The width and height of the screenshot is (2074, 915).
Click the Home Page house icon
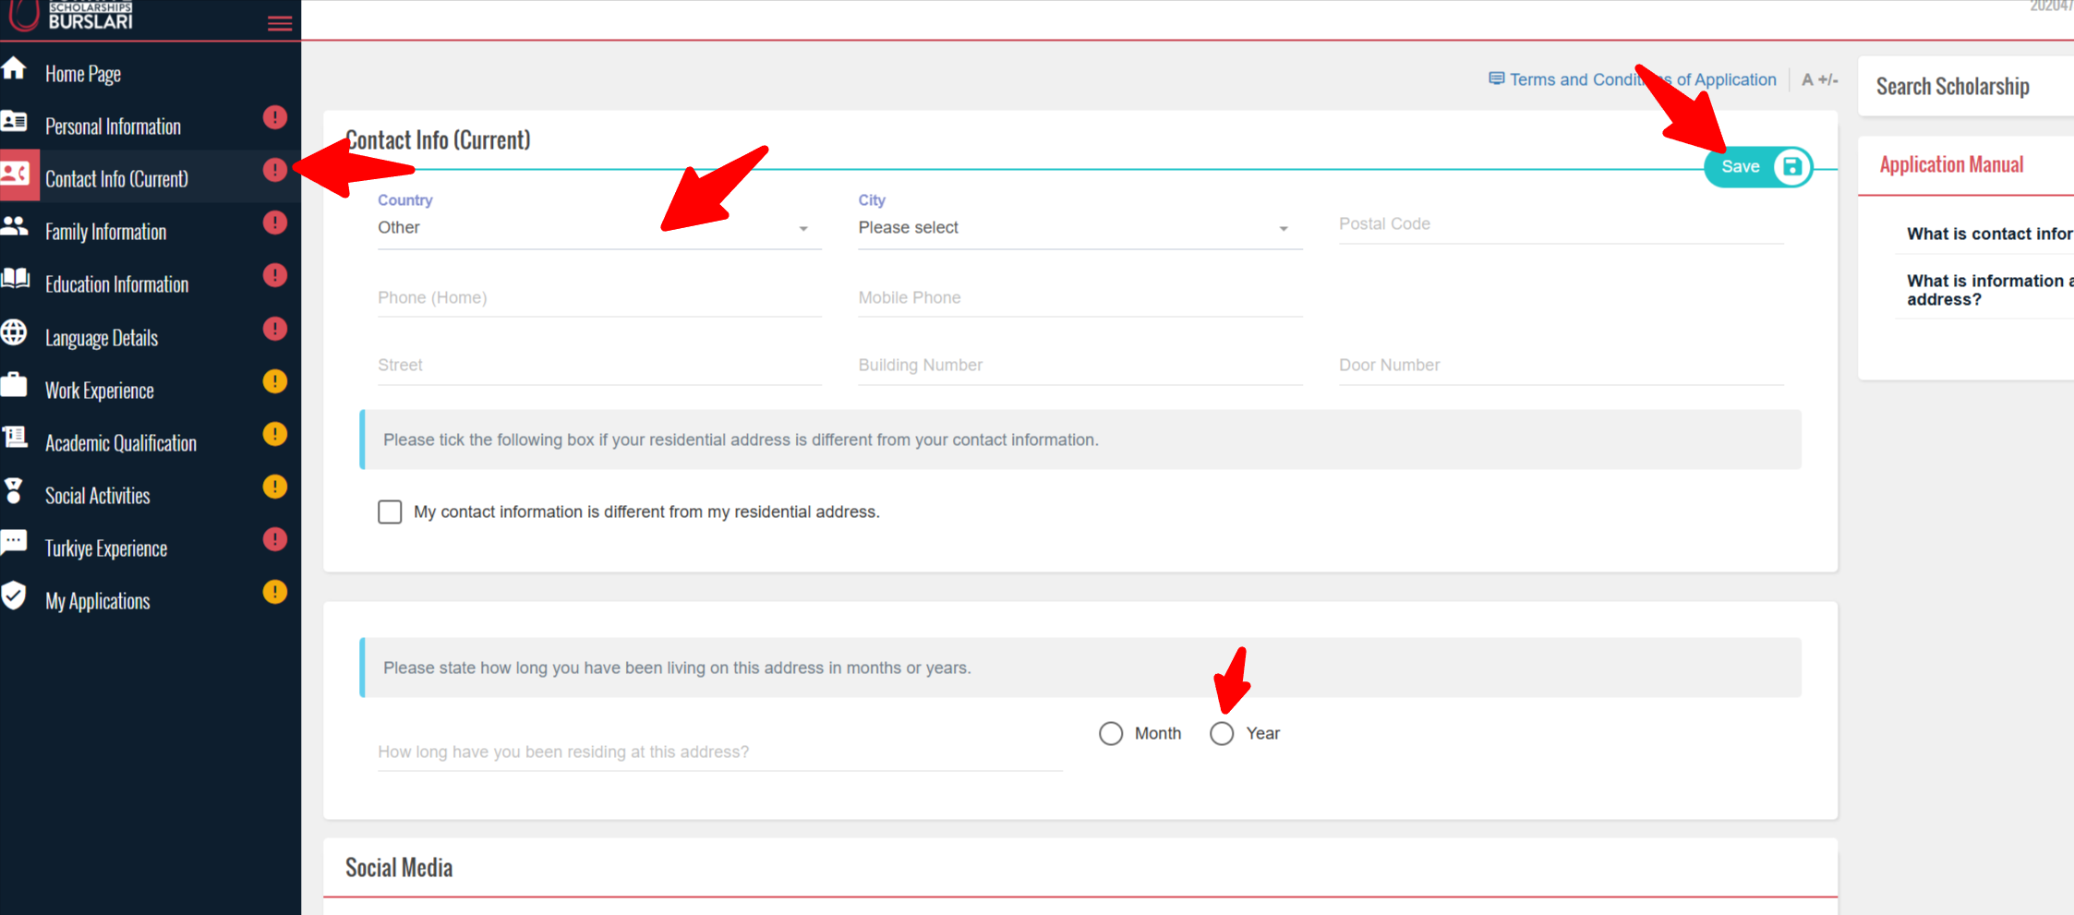(14, 68)
